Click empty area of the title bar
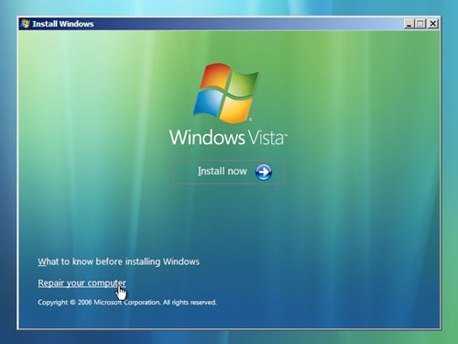This screenshot has width=458, height=344. click(x=245, y=24)
